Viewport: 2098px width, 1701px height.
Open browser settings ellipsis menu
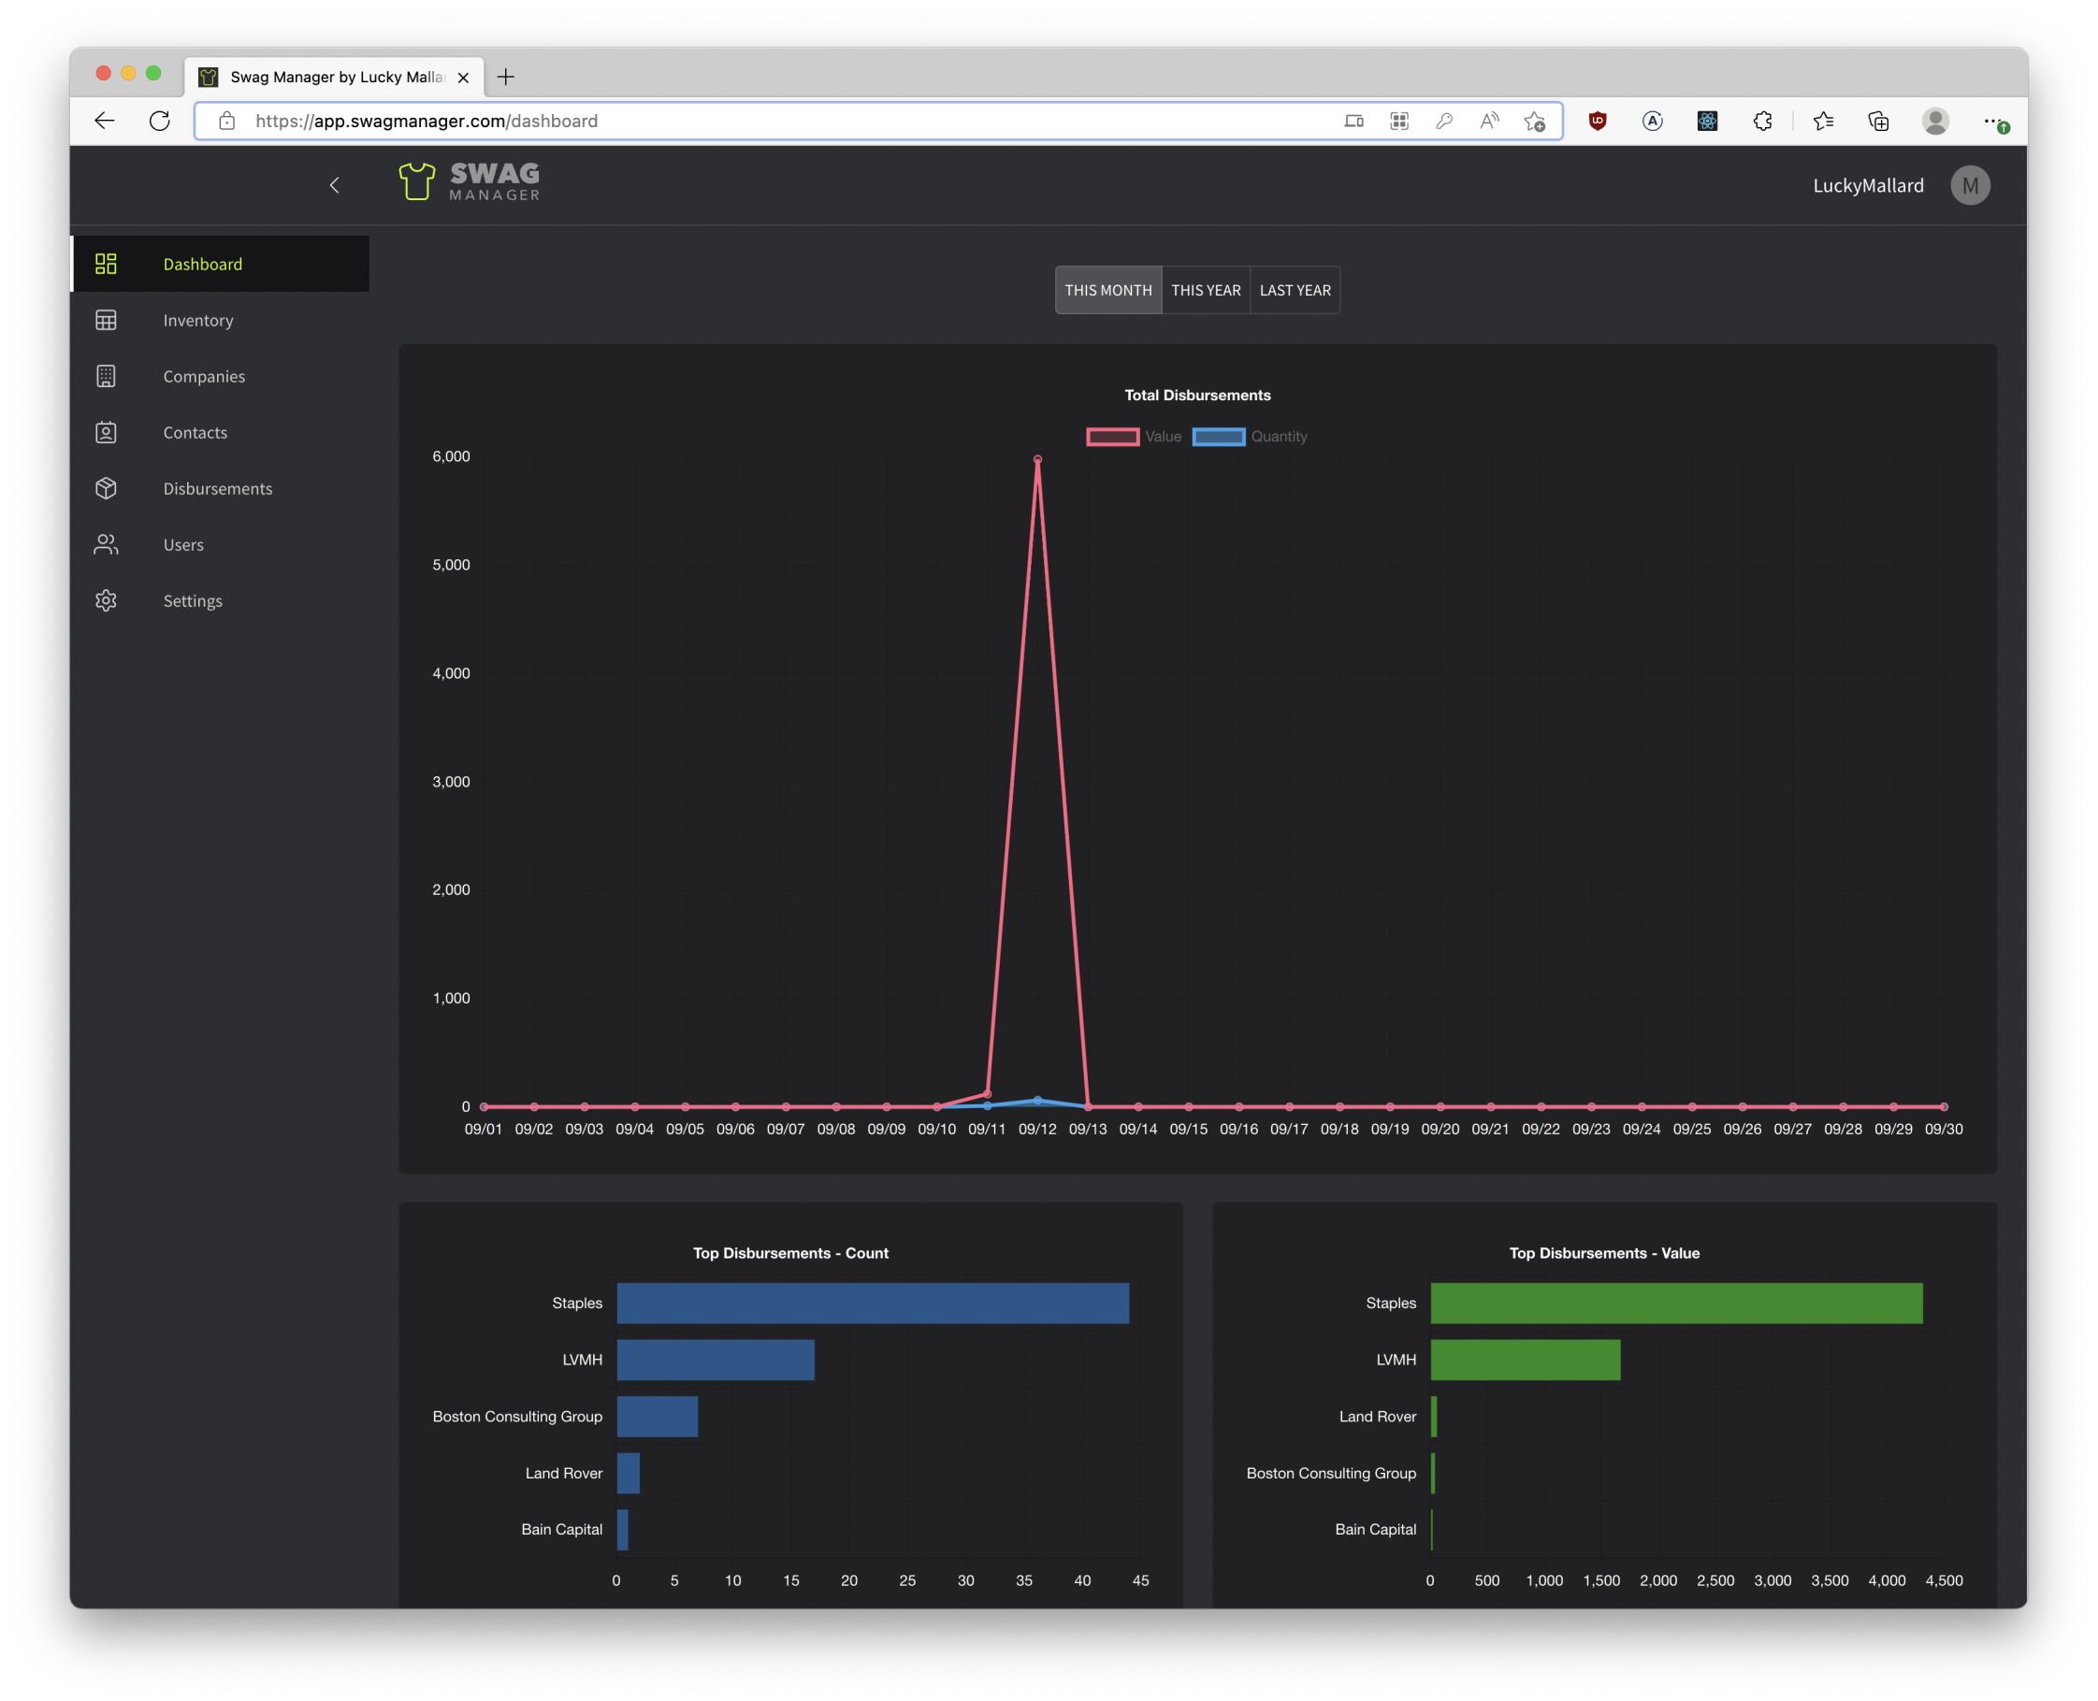pos(1990,121)
